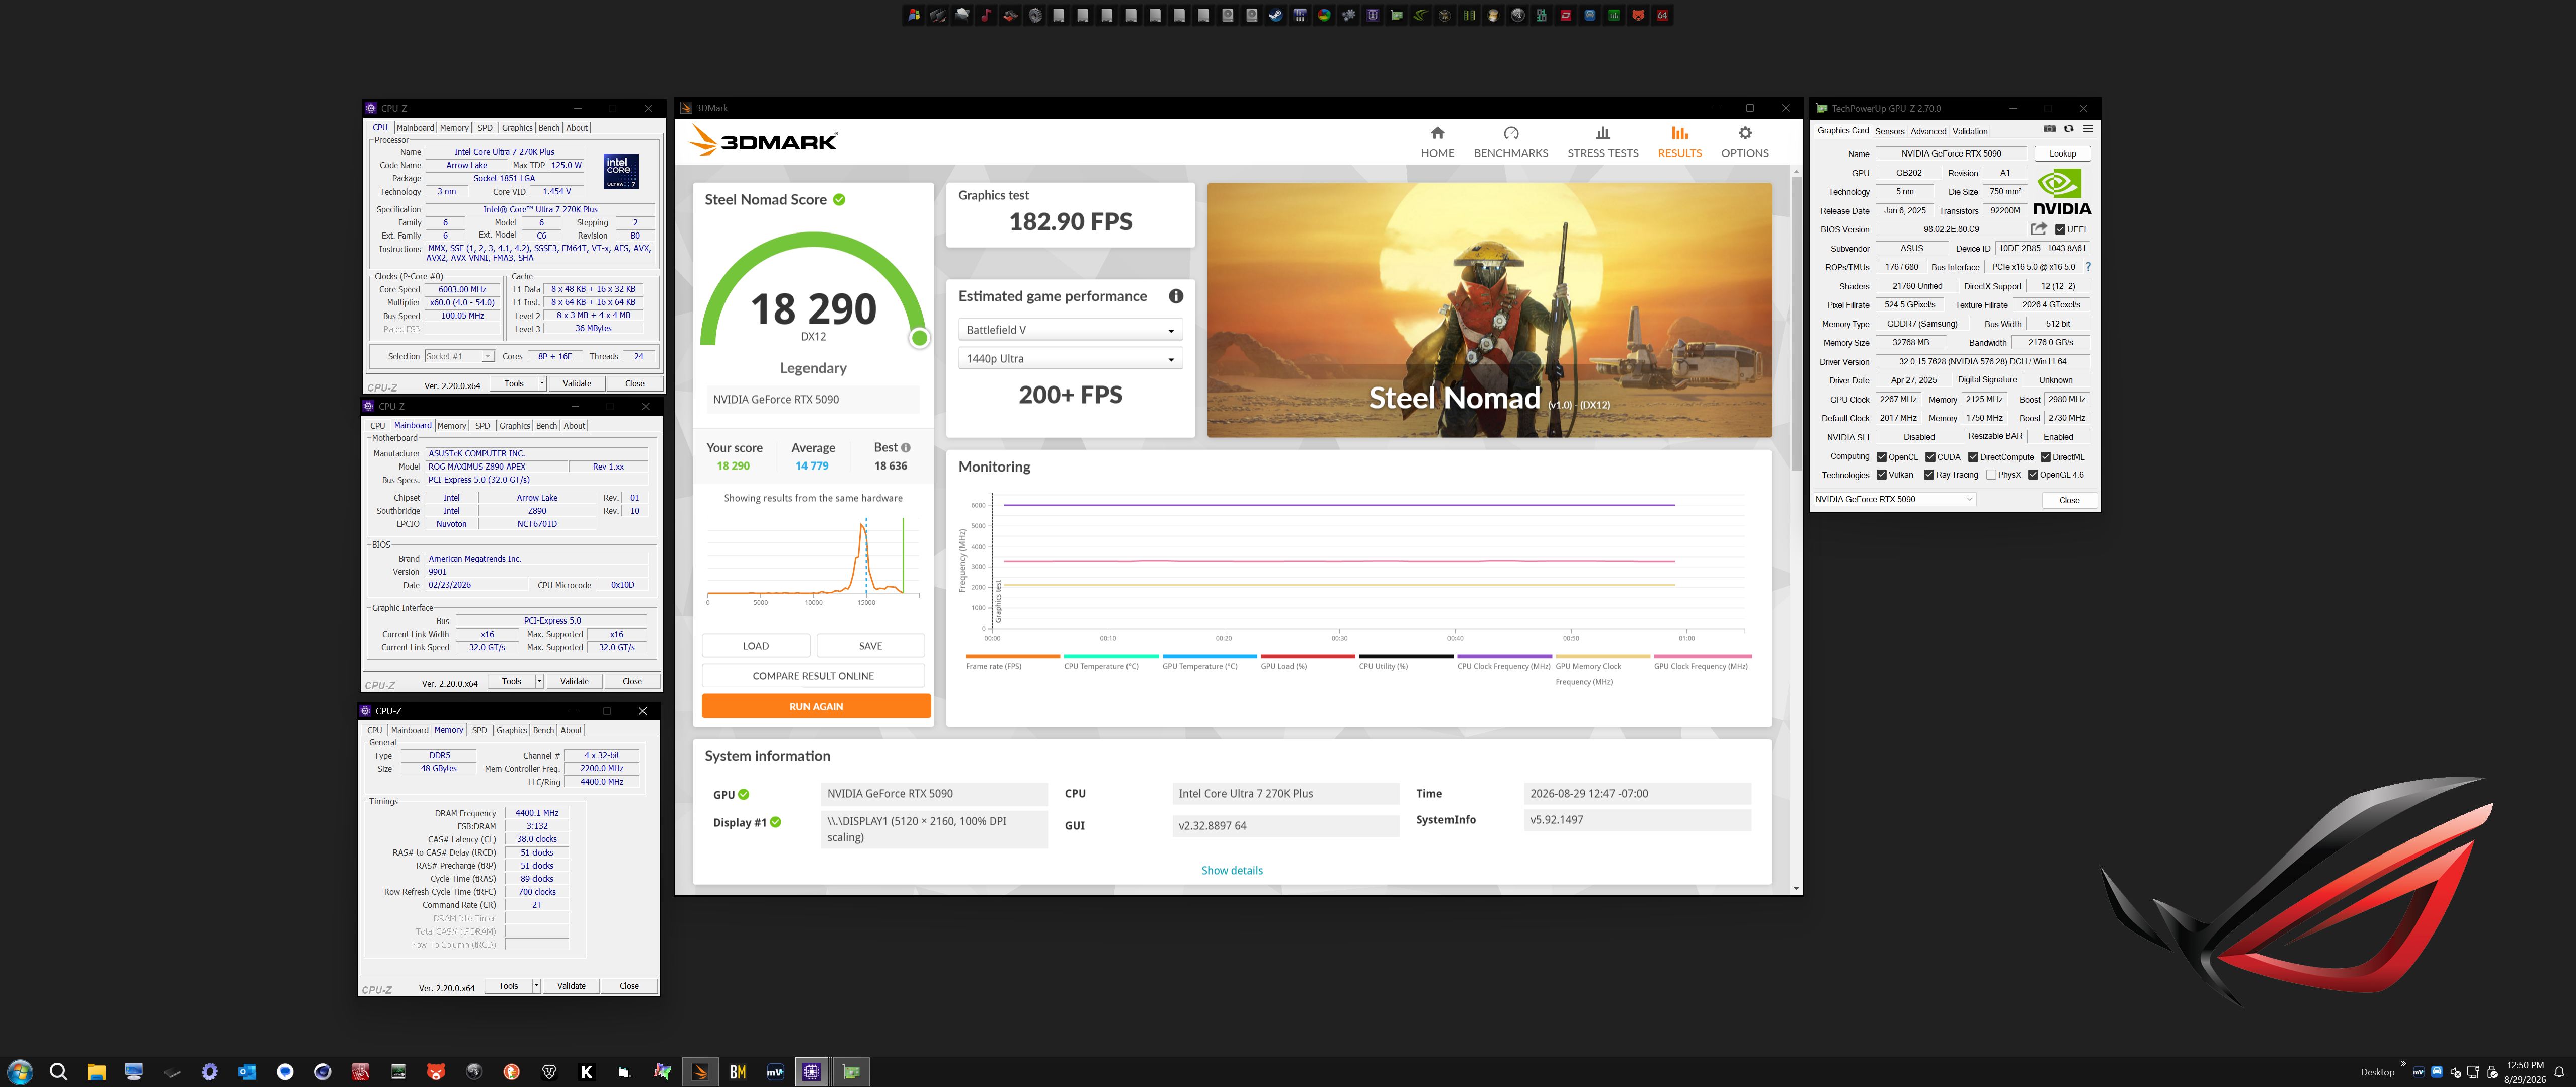Screen dimensions: 2576x1087
Task: Toggle the DirectML checkbox
Action: (x=2045, y=457)
